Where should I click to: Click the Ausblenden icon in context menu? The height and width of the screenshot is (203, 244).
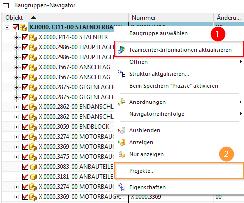tap(122, 130)
